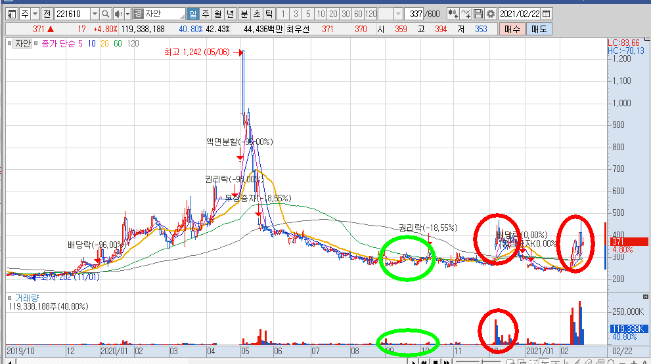Image resolution: width=651 pixels, height=364 pixels.
Task: Click the add indicator candlestick icon
Action: coord(453,14)
